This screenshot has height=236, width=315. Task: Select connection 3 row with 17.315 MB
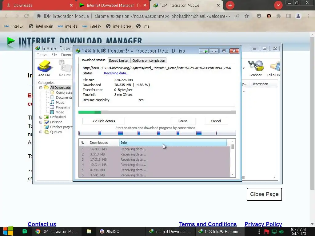coord(154,159)
